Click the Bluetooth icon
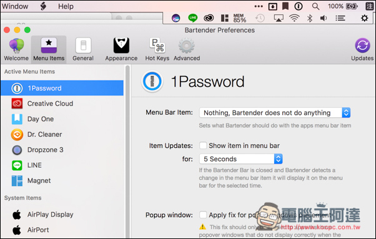 click(310, 18)
